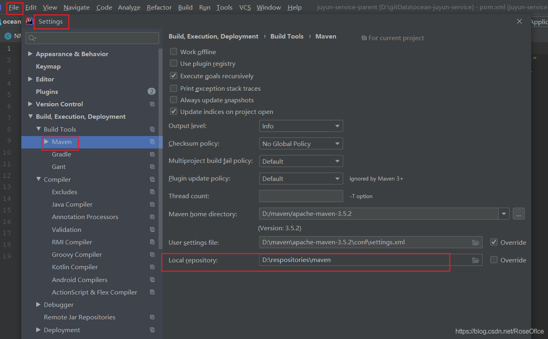Open the Build menu

(185, 7)
